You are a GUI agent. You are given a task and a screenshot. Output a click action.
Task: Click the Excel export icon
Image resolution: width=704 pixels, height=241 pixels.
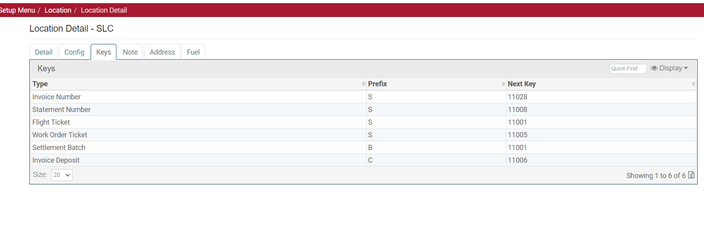[x=691, y=175]
